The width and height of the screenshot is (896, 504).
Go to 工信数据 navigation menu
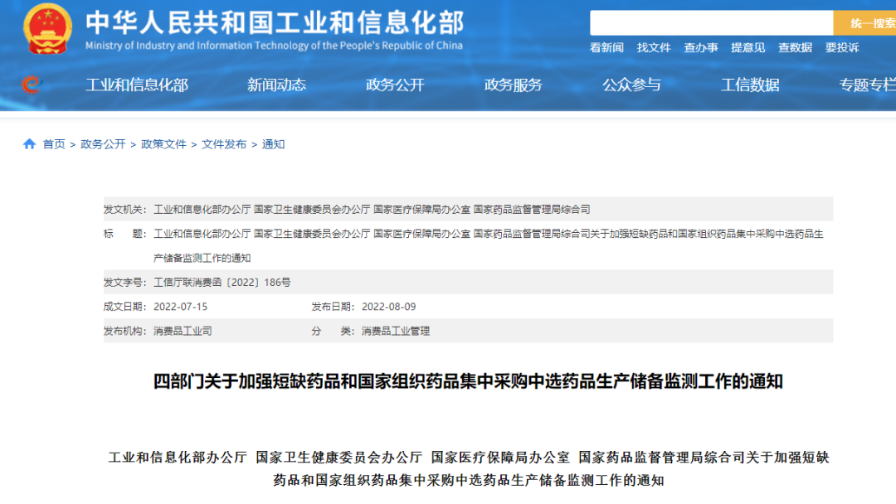click(x=750, y=85)
